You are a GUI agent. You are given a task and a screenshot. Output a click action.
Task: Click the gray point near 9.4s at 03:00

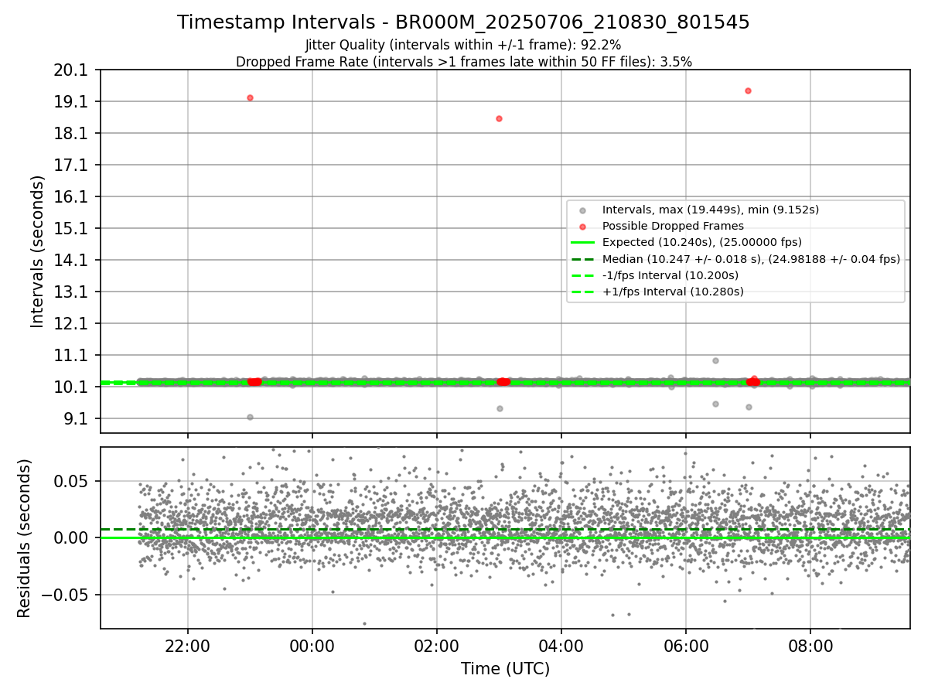500,408
